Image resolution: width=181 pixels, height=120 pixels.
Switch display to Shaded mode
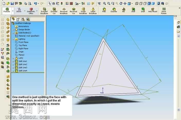point(153,4)
